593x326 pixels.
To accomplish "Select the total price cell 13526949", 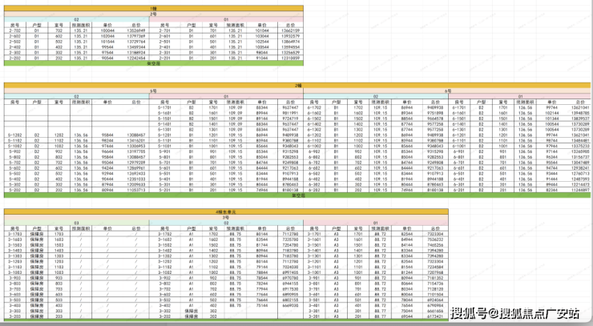I will (x=136, y=30).
